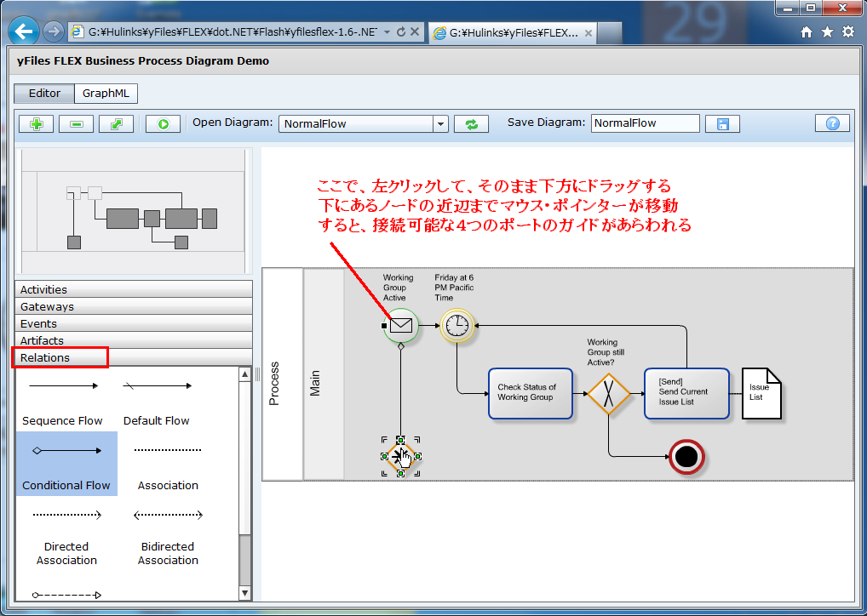Viewport: 867px width, 616px height.
Task: Click the green reload diagram button
Action: click(471, 123)
